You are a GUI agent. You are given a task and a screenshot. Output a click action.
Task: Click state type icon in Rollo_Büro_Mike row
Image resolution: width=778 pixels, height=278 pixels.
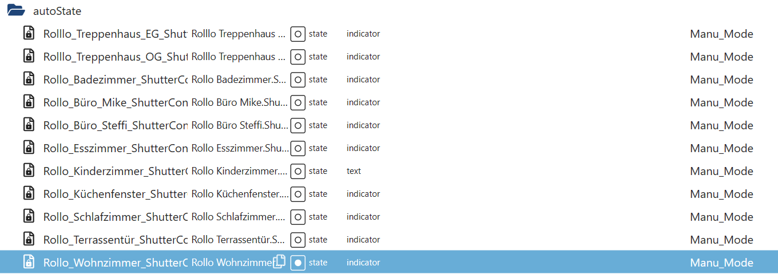[x=298, y=102]
